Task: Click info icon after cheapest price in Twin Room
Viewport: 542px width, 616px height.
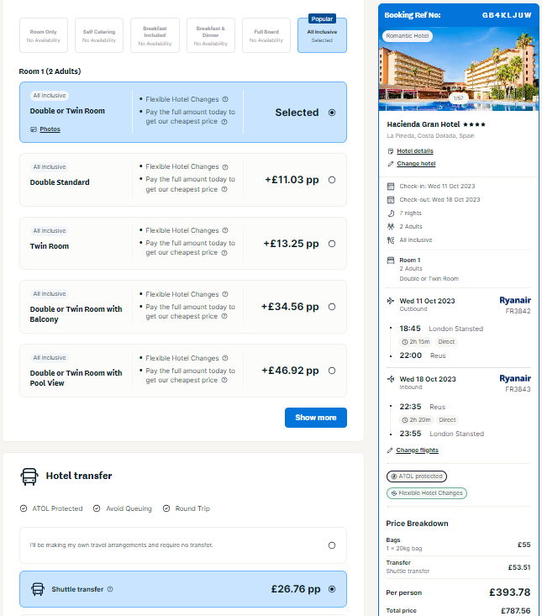Action: point(224,253)
